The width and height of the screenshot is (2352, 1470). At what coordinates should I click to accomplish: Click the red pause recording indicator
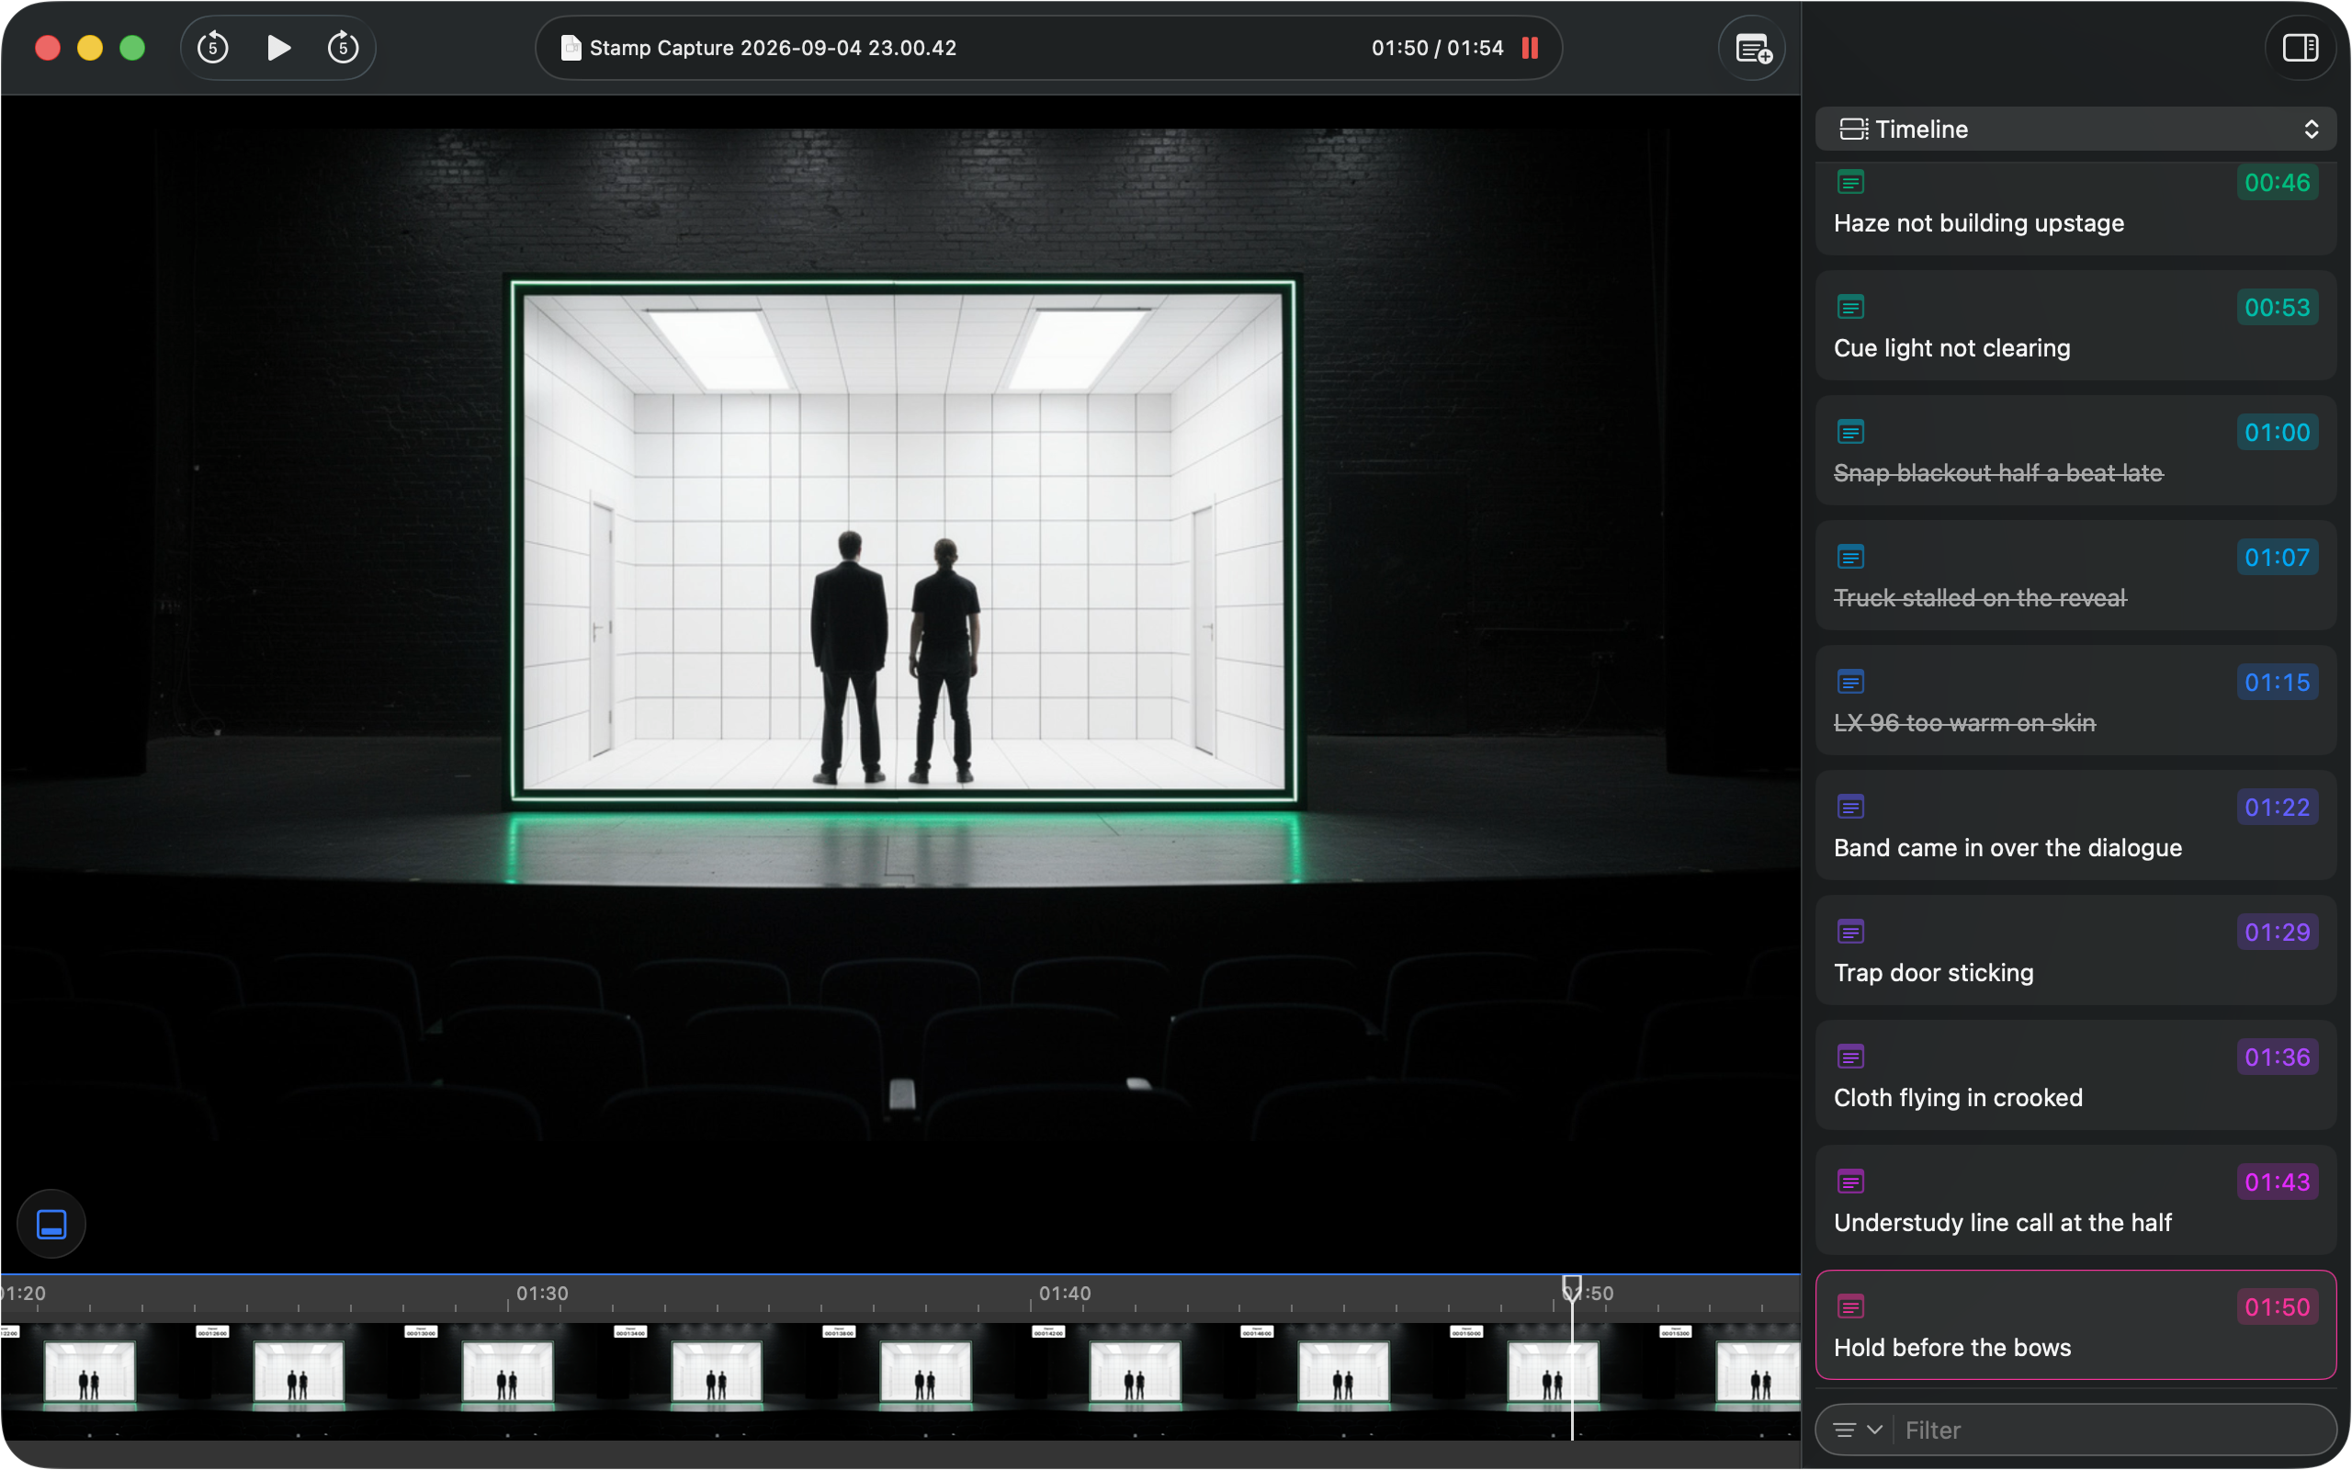[x=1530, y=48]
